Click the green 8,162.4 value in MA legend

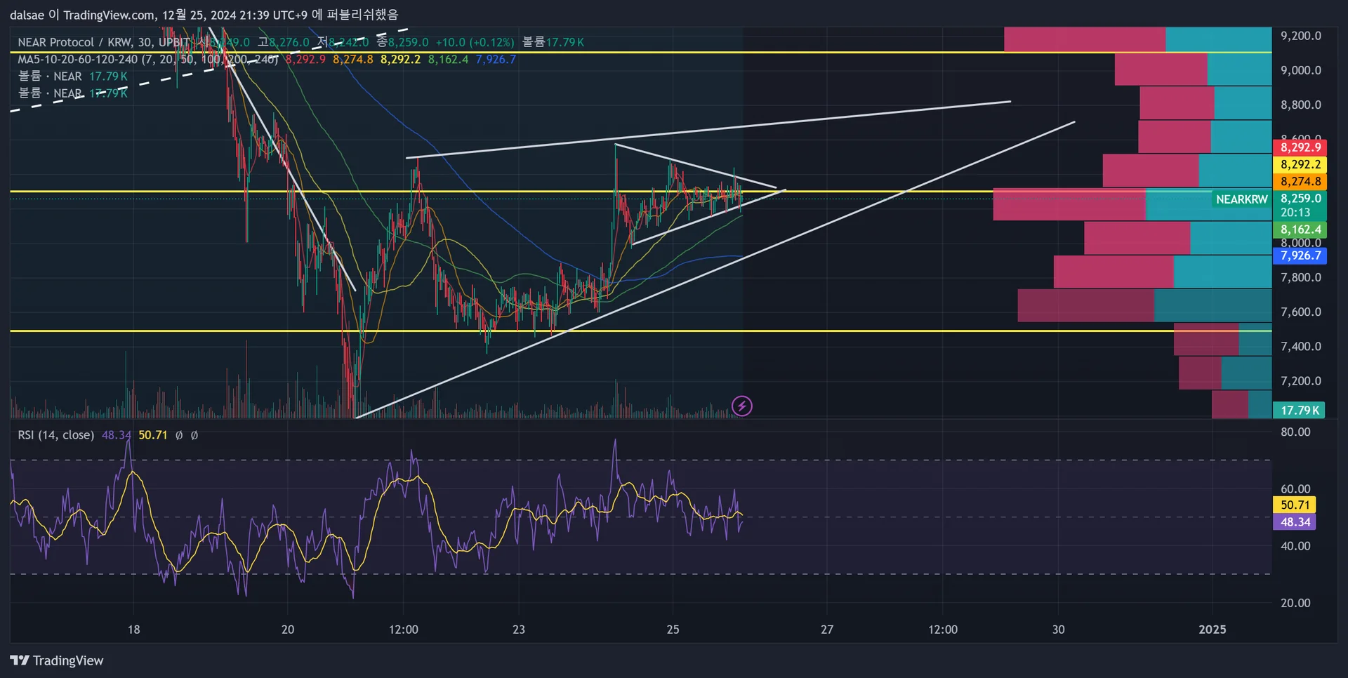pyautogui.click(x=448, y=60)
